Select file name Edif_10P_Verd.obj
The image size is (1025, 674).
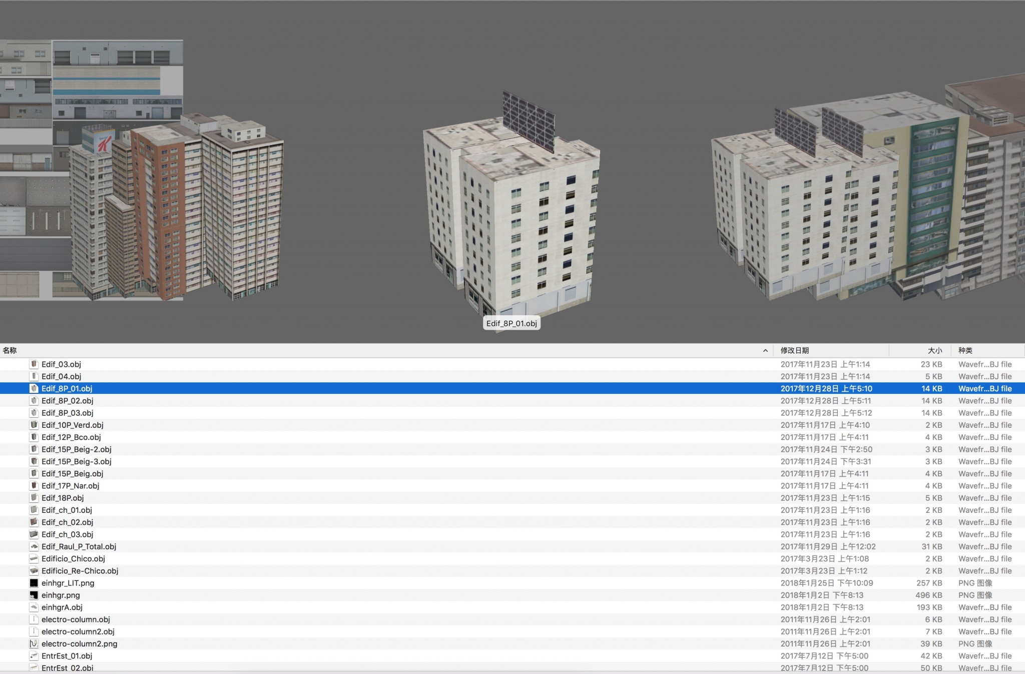click(x=73, y=425)
